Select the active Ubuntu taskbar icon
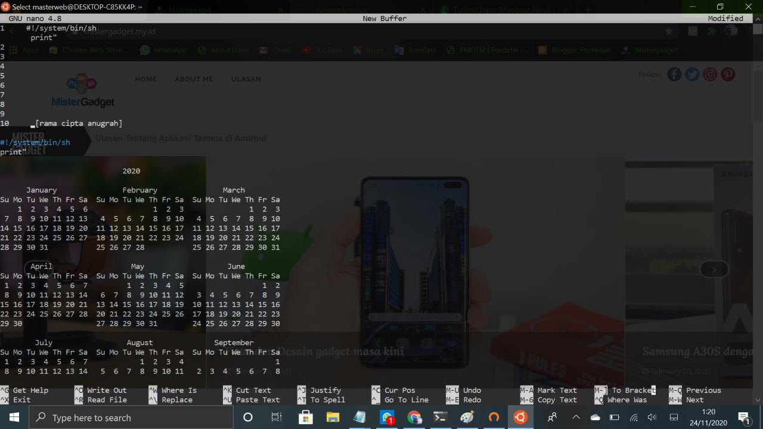 pyautogui.click(x=520, y=417)
